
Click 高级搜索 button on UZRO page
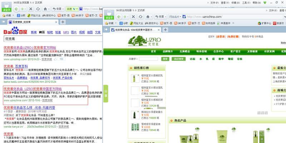coord(178,59)
